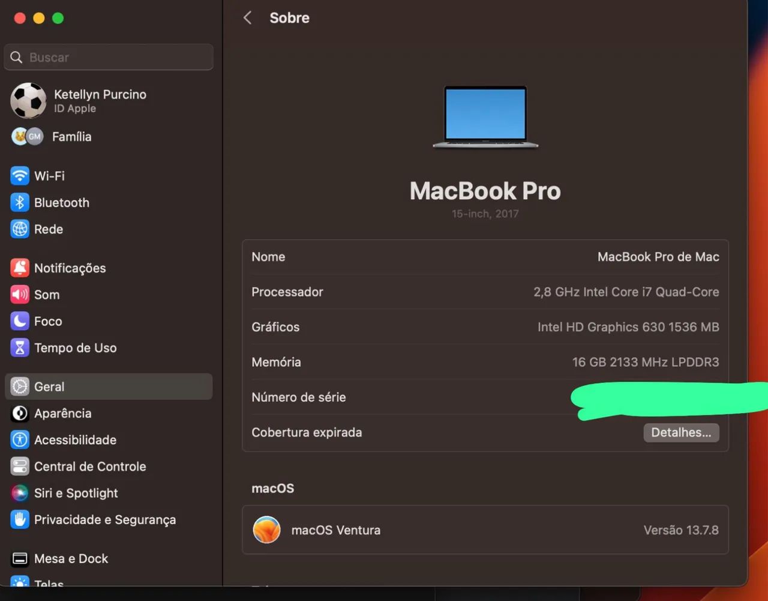Image resolution: width=768 pixels, height=601 pixels.
Task: Open Privacidade e Segurança hand icon
Action: 20,519
